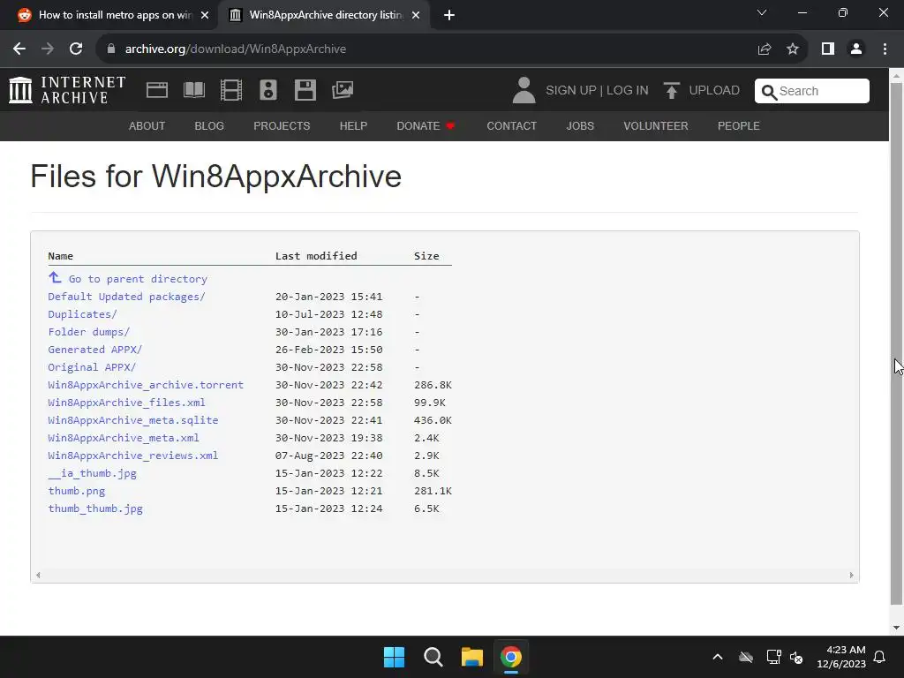Open Win8AppxArchive_meta.sqlite

[133, 420]
